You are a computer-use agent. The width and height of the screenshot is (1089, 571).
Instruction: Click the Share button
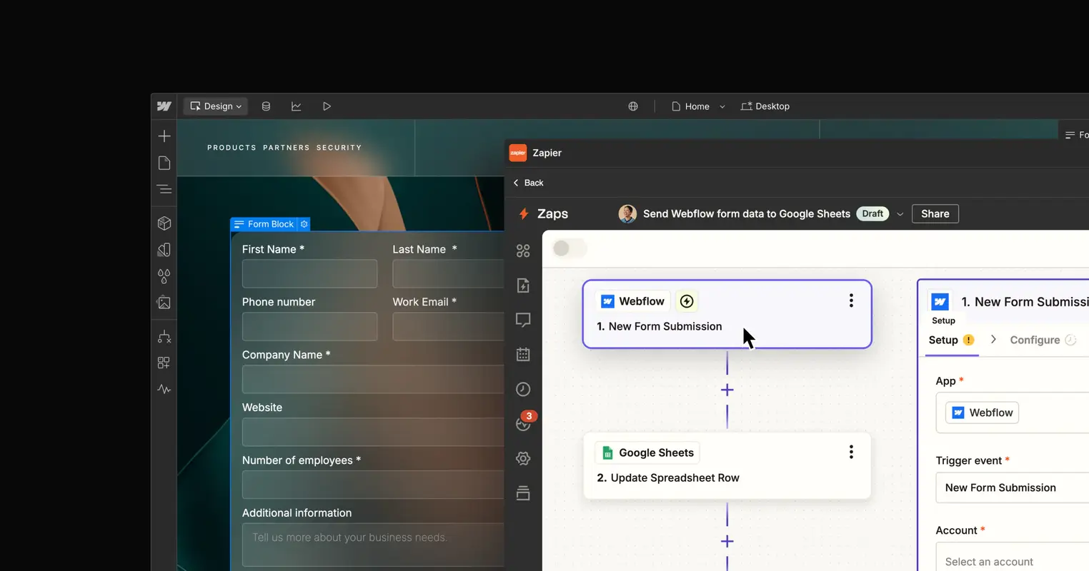(935, 213)
